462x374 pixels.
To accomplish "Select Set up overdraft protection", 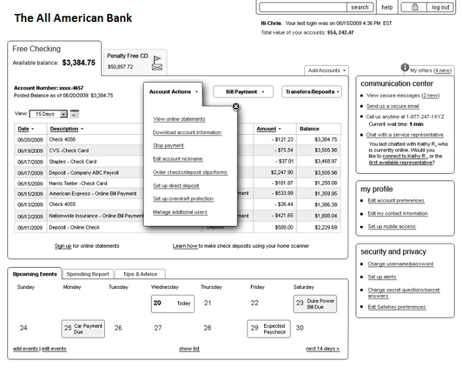I will (x=183, y=198).
